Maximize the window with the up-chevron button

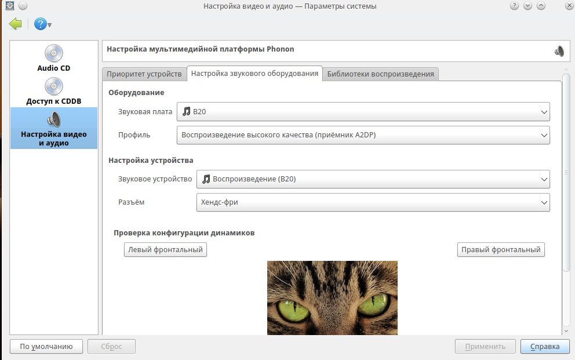point(541,5)
